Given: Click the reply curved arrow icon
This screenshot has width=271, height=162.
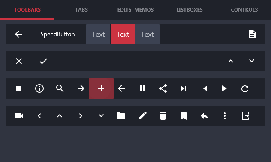Looking at the screenshot, I should (x=205, y=116).
